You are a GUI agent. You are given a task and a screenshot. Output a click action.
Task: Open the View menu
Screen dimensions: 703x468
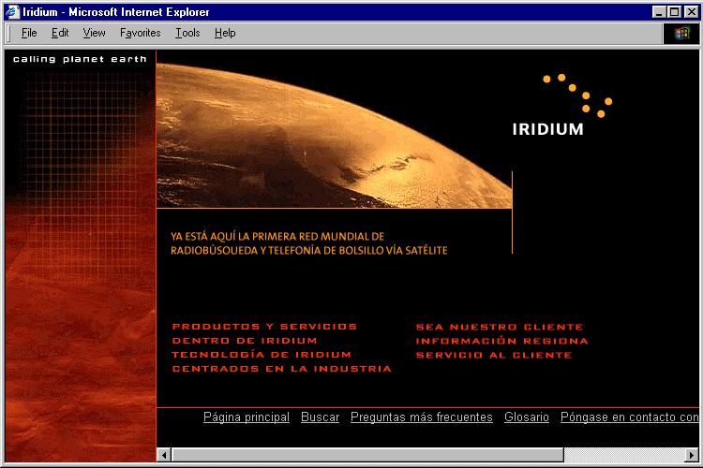pos(94,33)
